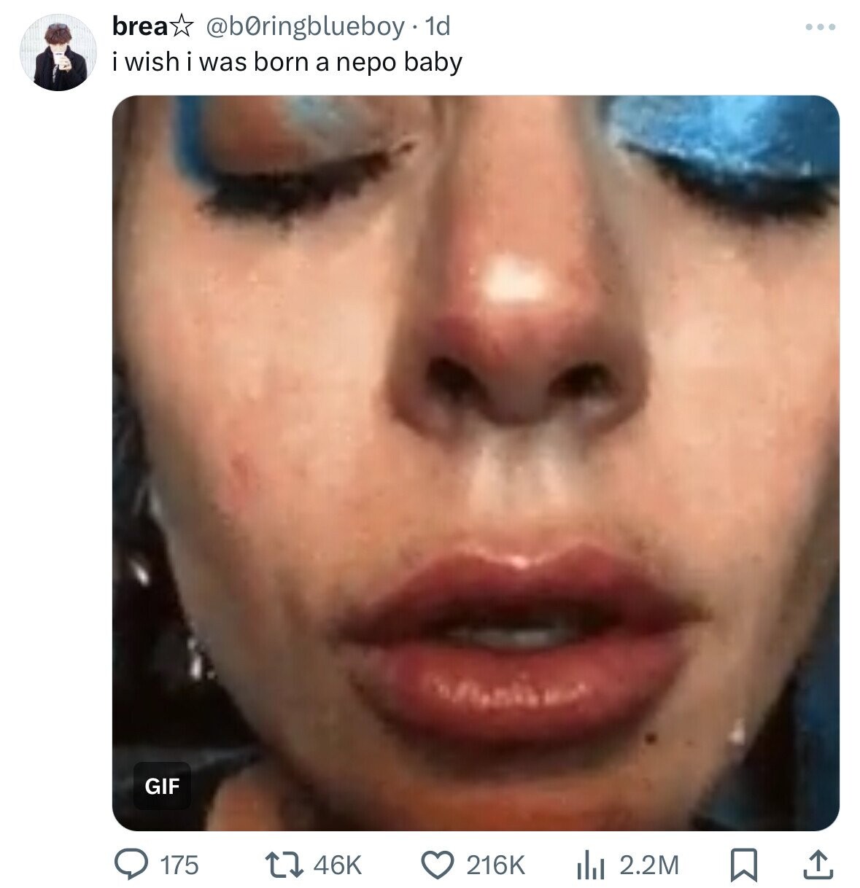Open the GIF media of the face
860x888 pixels.
tap(475, 365)
